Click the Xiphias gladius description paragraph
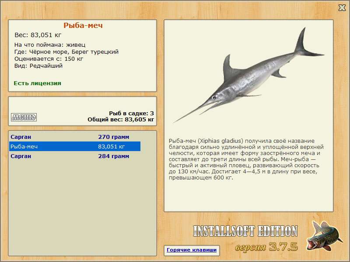 click(246, 159)
